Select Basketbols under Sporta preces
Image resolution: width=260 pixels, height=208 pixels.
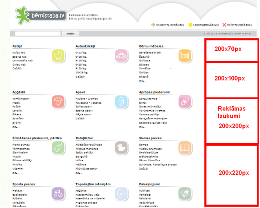19,195
